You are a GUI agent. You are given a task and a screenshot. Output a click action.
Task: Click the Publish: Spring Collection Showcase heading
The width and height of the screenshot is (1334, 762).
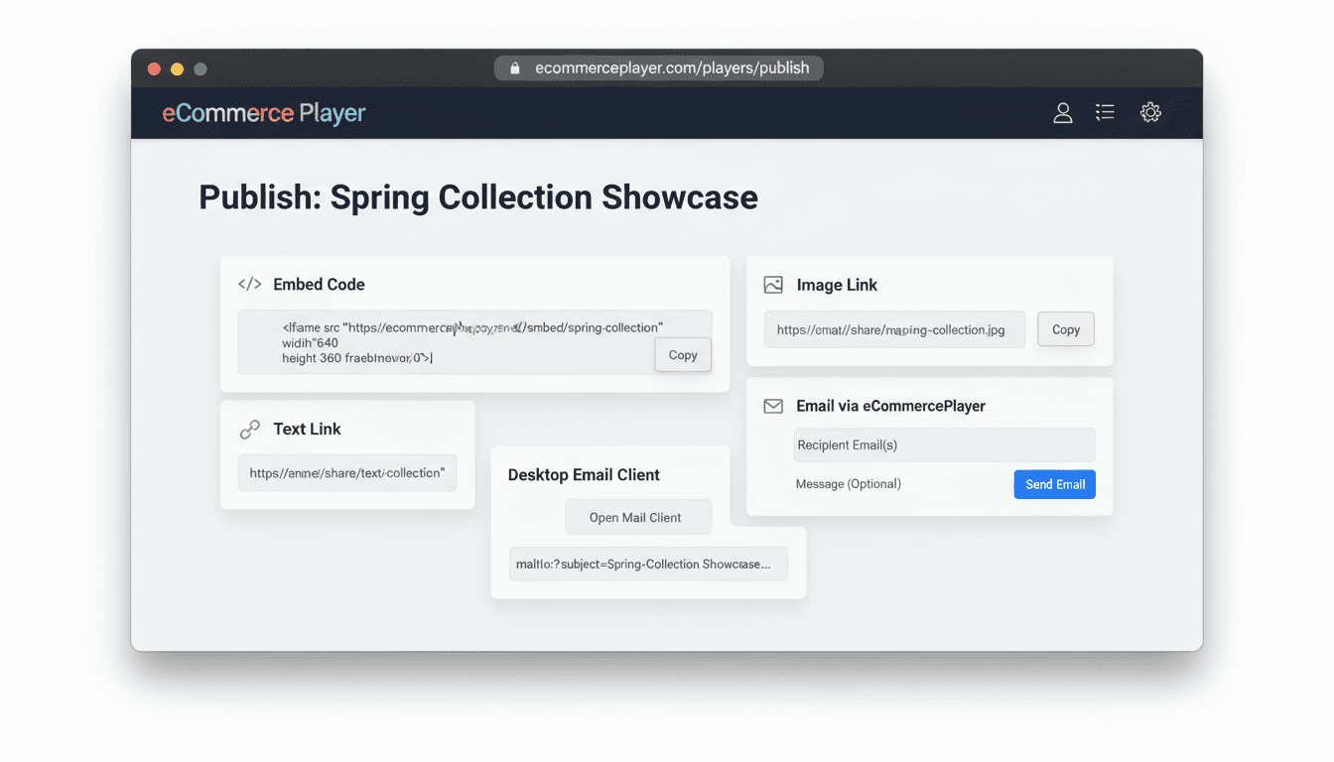477,197
